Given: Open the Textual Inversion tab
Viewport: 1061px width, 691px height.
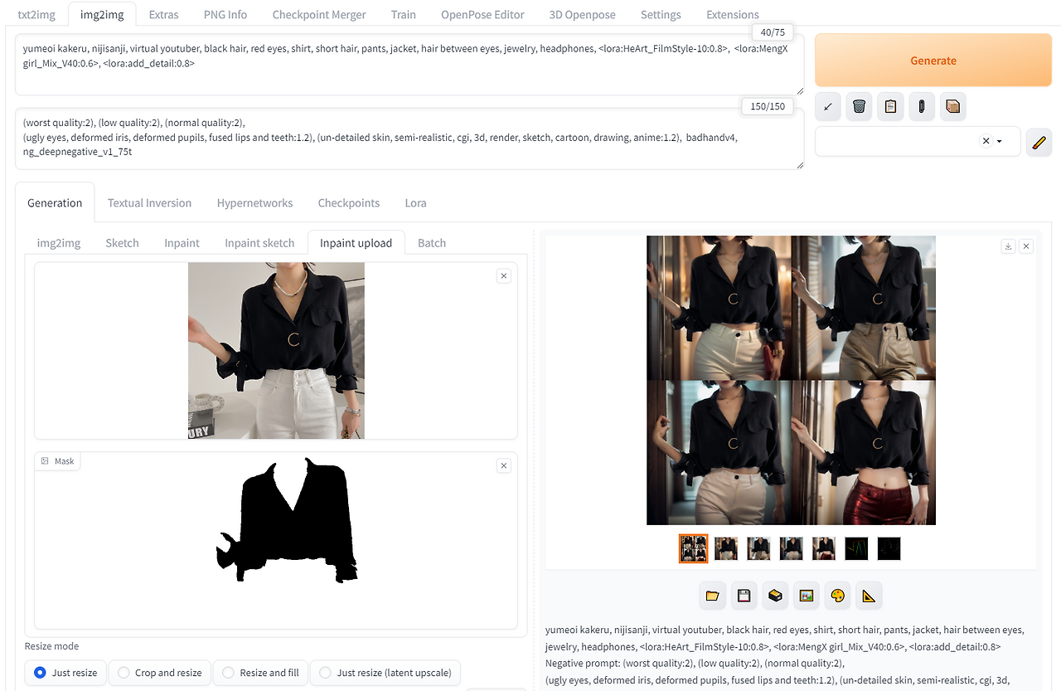Looking at the screenshot, I should point(149,202).
